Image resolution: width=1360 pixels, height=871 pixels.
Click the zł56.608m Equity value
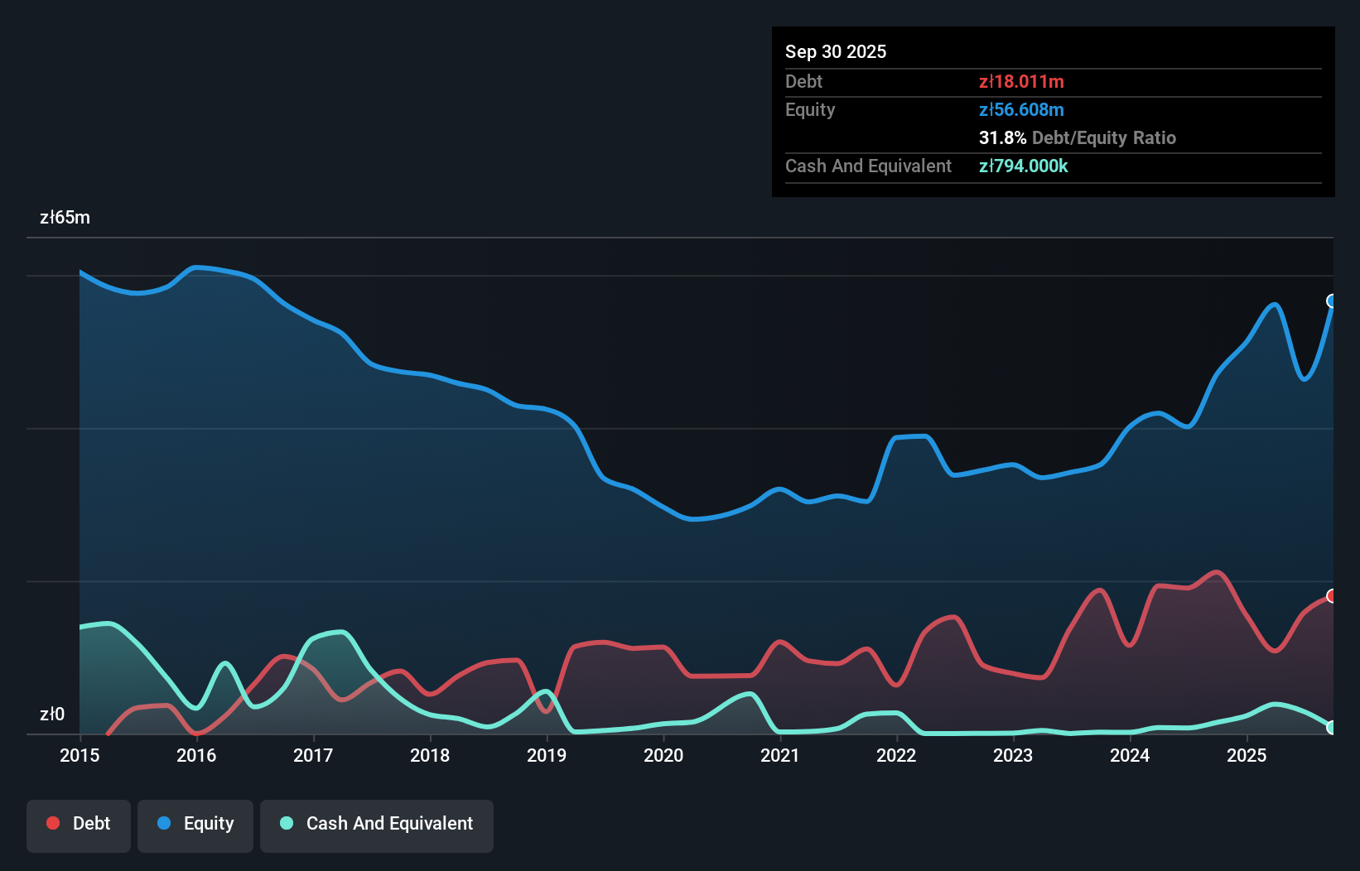[1022, 109]
